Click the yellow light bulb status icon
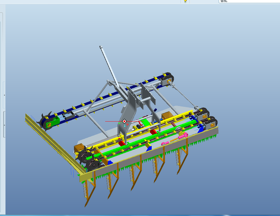The width and height of the screenshot is (280, 216). click(x=185, y=1)
